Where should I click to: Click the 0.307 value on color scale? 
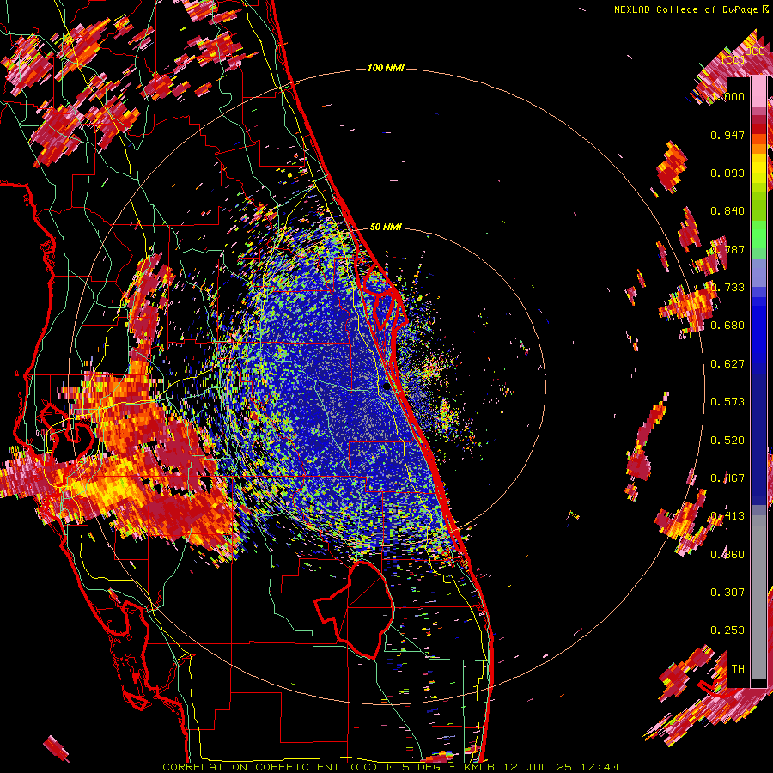tap(727, 593)
